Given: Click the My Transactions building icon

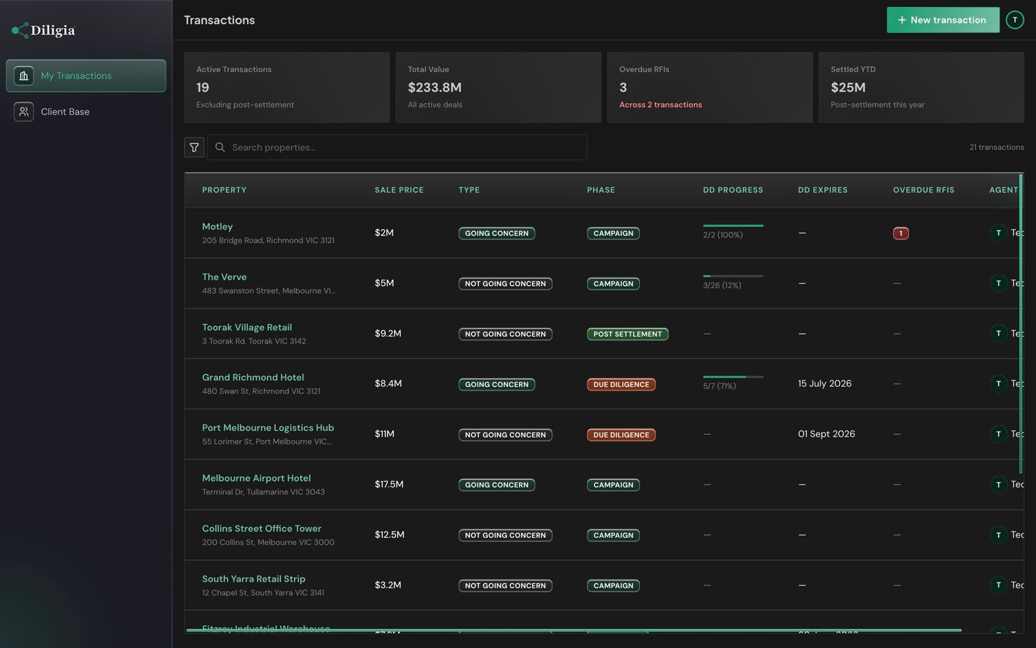Looking at the screenshot, I should click(24, 76).
